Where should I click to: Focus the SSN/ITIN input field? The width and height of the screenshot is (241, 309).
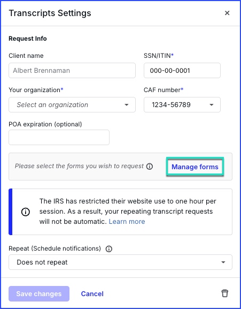tap(182, 71)
